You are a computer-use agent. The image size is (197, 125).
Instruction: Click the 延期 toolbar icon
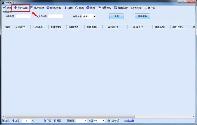click(x=65, y=8)
